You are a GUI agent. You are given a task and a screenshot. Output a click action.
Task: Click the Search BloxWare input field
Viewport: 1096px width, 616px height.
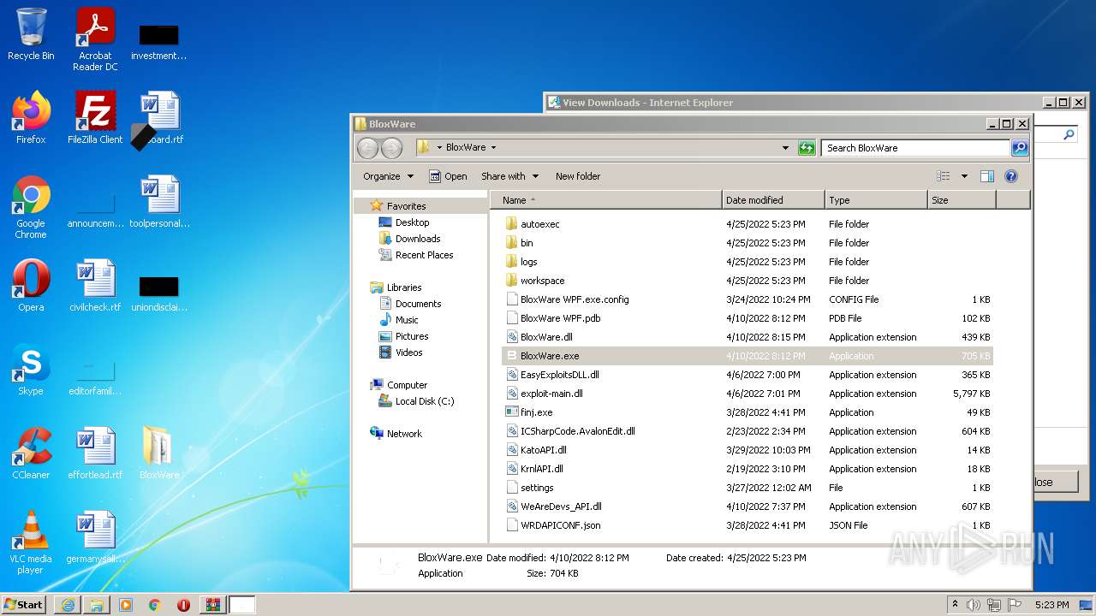click(915, 148)
